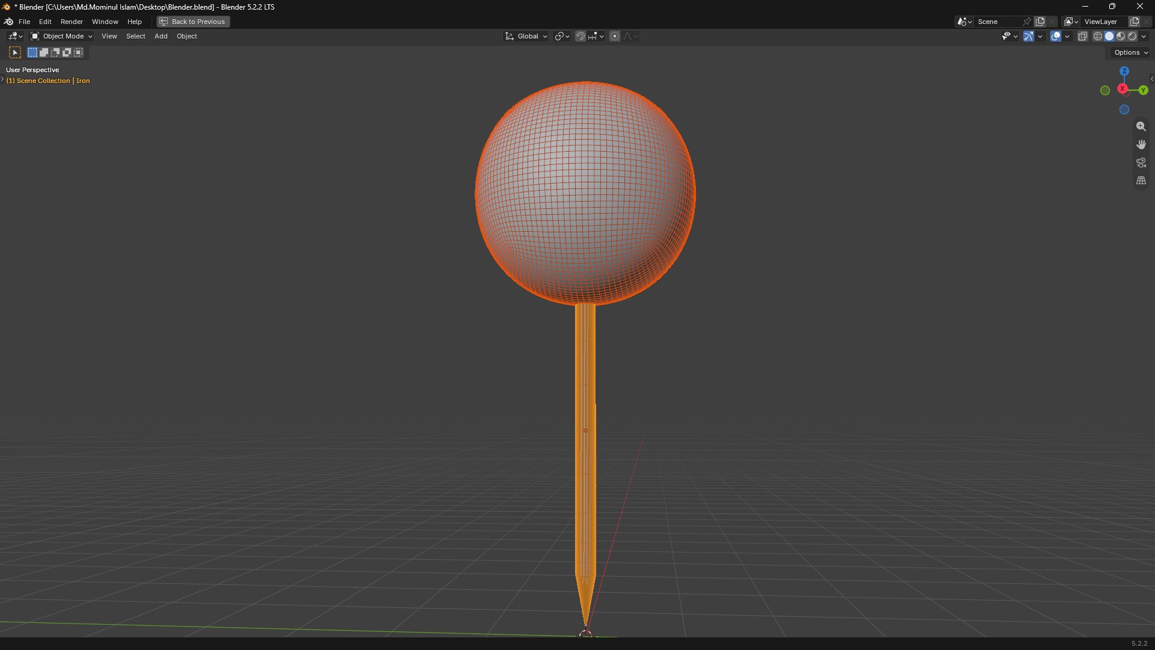The width and height of the screenshot is (1155, 650).
Task: Open the File menu
Action: tap(24, 22)
